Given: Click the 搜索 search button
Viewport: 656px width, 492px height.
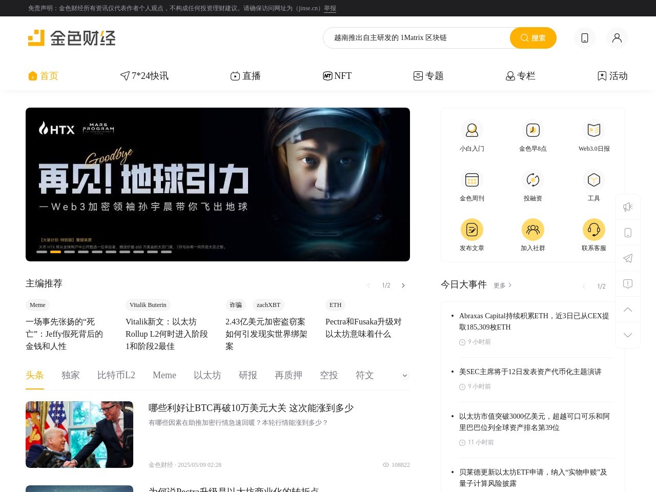Looking at the screenshot, I should point(533,37).
